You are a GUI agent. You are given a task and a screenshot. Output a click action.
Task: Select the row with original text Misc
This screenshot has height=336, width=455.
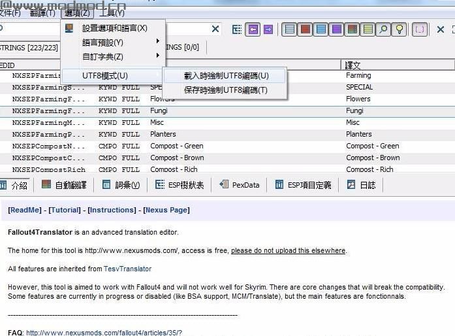[227, 123]
